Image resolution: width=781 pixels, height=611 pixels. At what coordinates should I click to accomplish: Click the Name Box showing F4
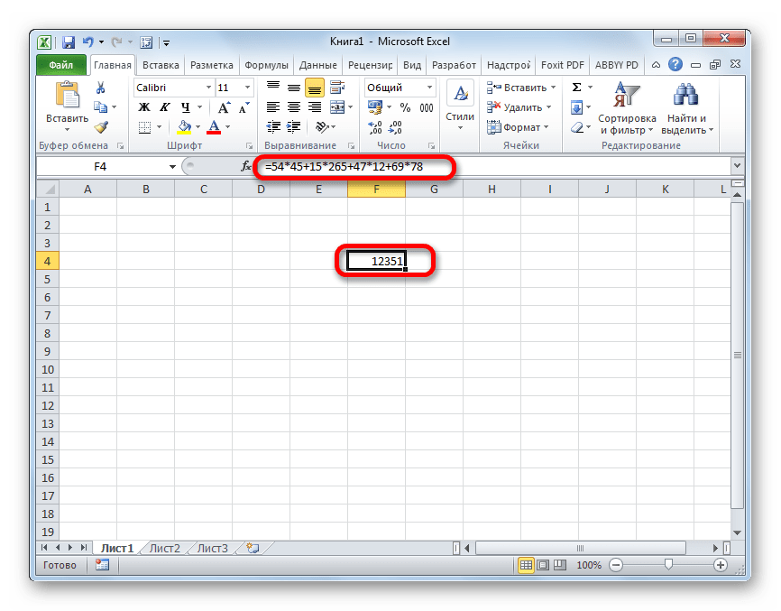(101, 166)
